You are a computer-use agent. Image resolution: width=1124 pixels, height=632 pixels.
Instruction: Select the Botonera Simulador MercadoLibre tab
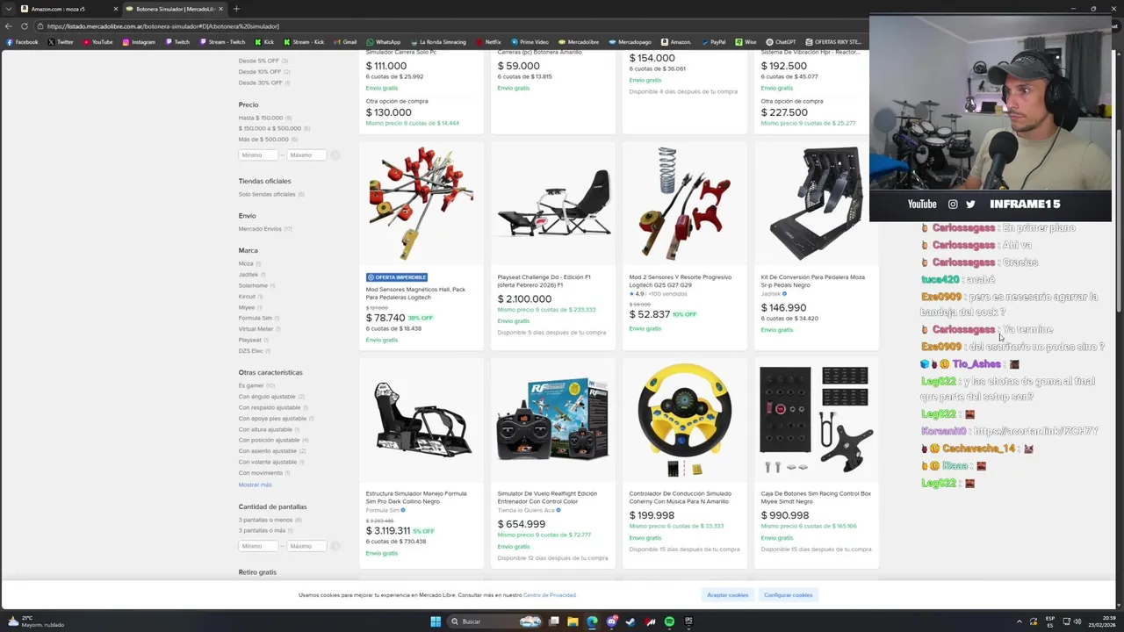point(174,9)
